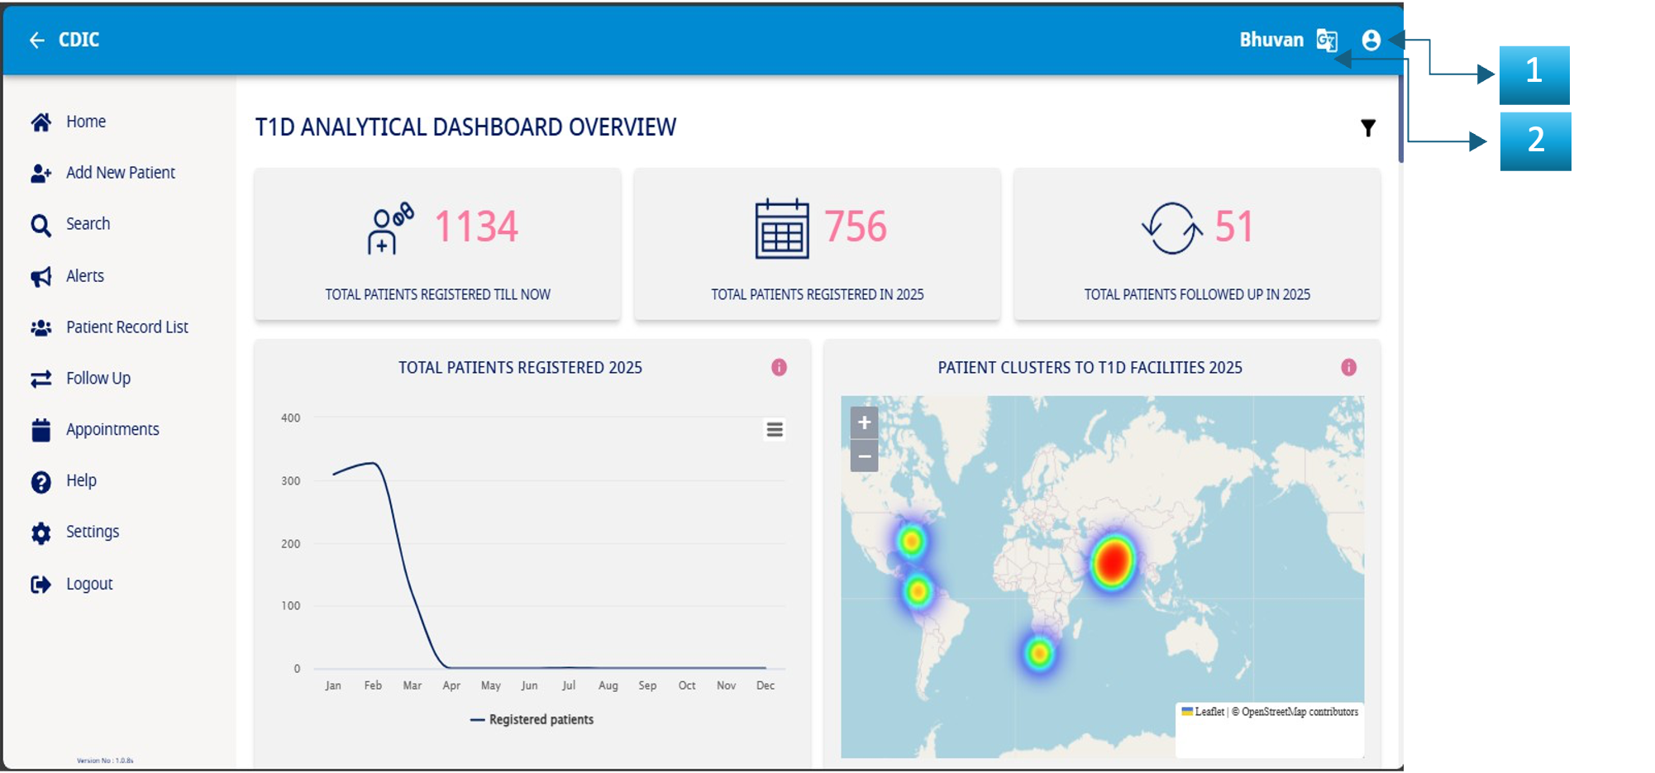This screenshot has width=1655, height=773.
Task: View the Patient Record List
Action: coord(126,327)
